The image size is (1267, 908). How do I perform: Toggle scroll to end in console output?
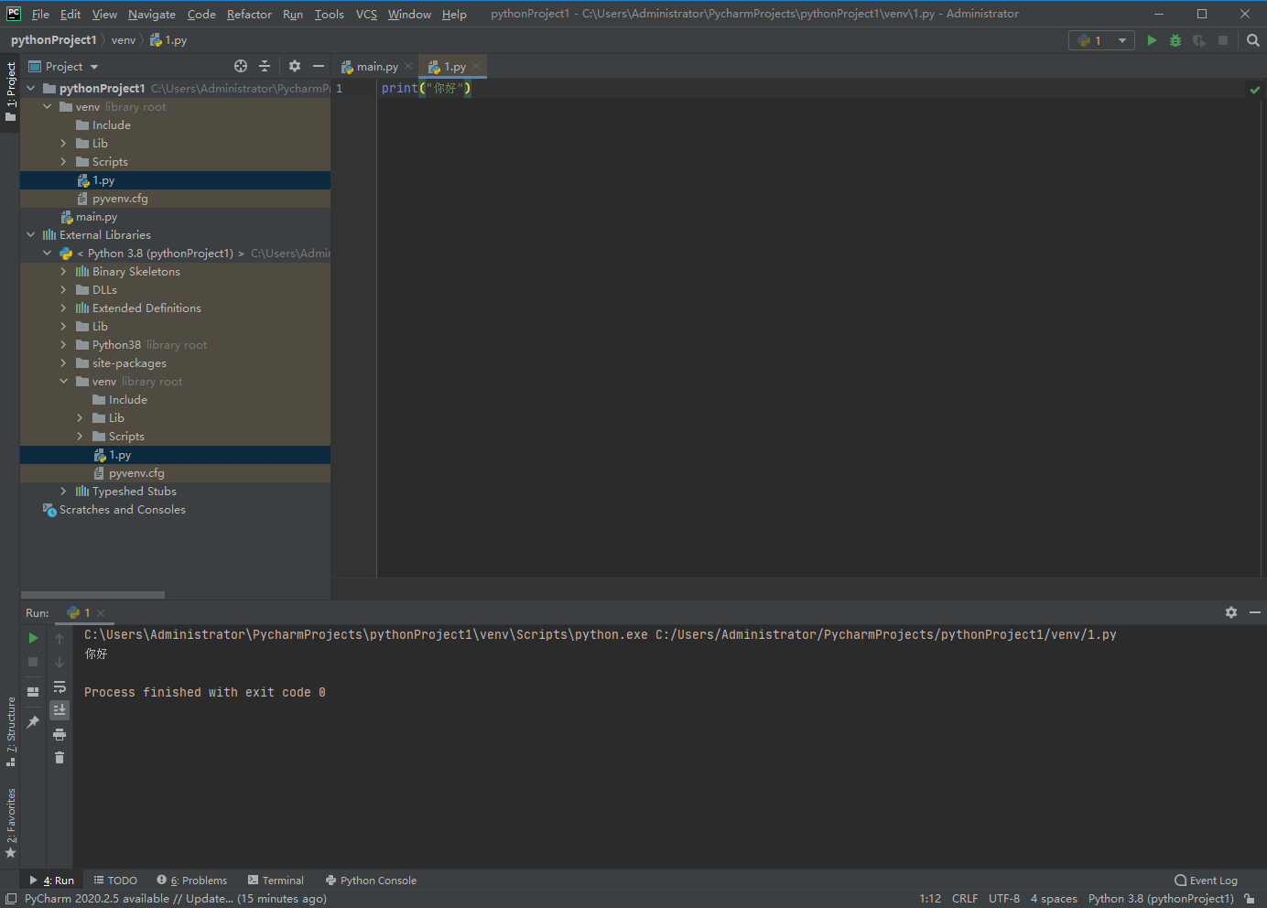click(60, 709)
